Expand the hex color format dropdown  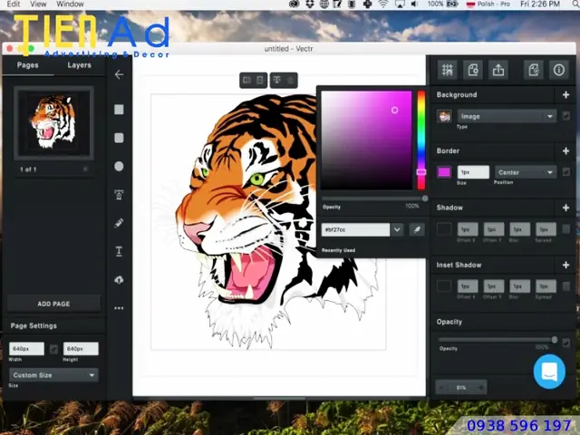coord(397,229)
